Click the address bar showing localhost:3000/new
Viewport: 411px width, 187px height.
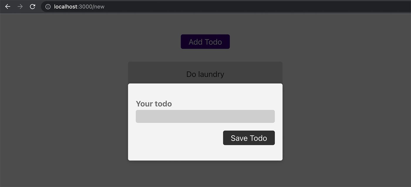(x=79, y=6)
